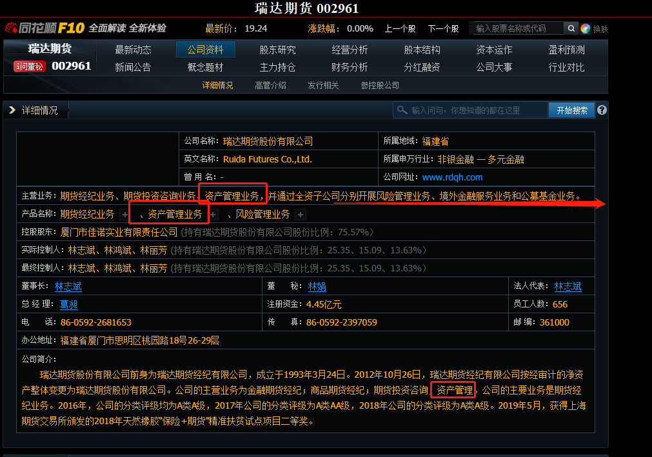Open the 资本运作 menu
The image size is (652, 457).
coord(494,50)
